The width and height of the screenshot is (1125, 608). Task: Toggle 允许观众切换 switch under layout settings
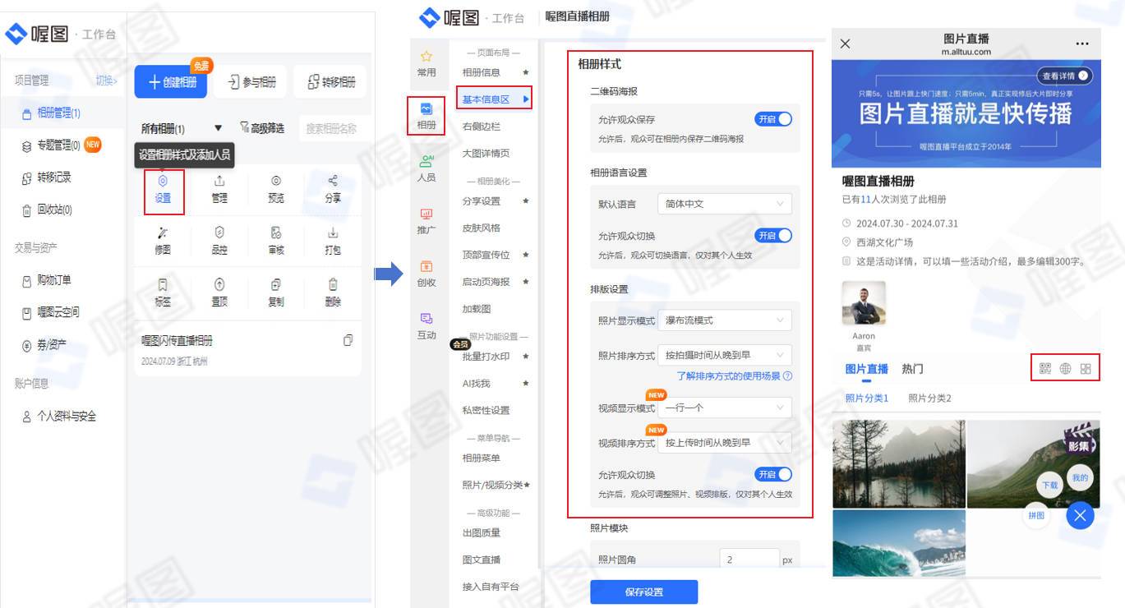point(773,475)
